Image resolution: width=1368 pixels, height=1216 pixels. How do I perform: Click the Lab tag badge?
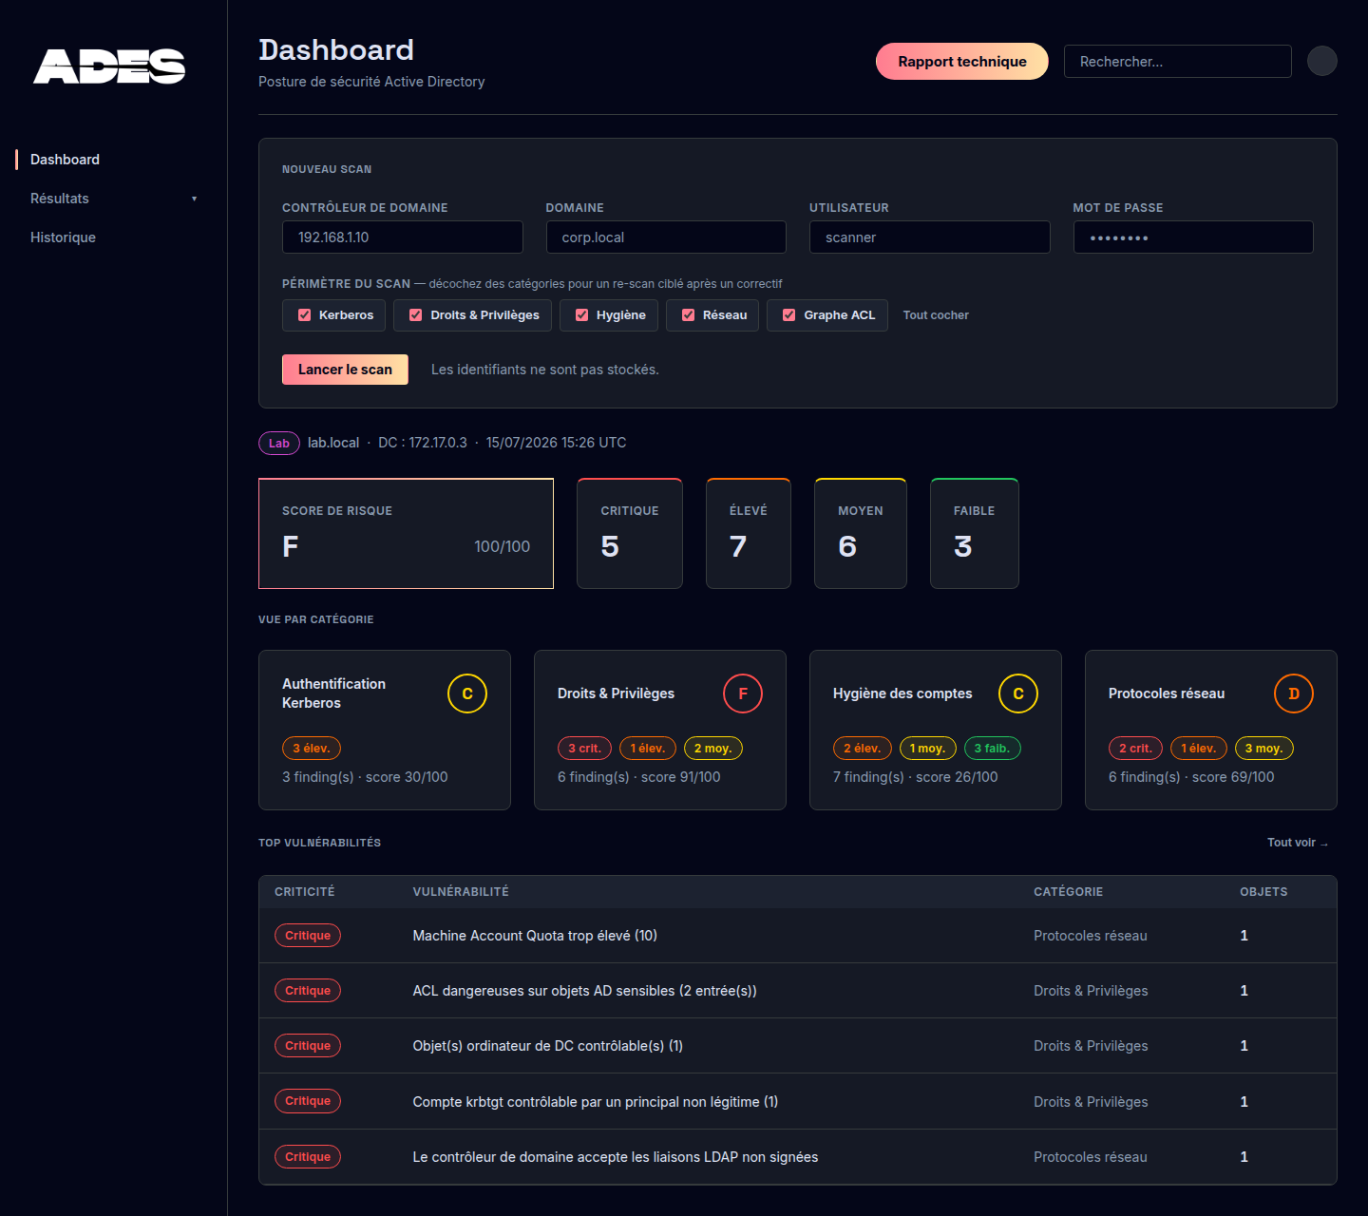coord(279,443)
